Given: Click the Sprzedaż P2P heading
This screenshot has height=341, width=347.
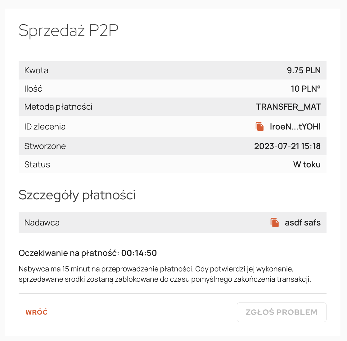Looking at the screenshot, I should 69,31.
